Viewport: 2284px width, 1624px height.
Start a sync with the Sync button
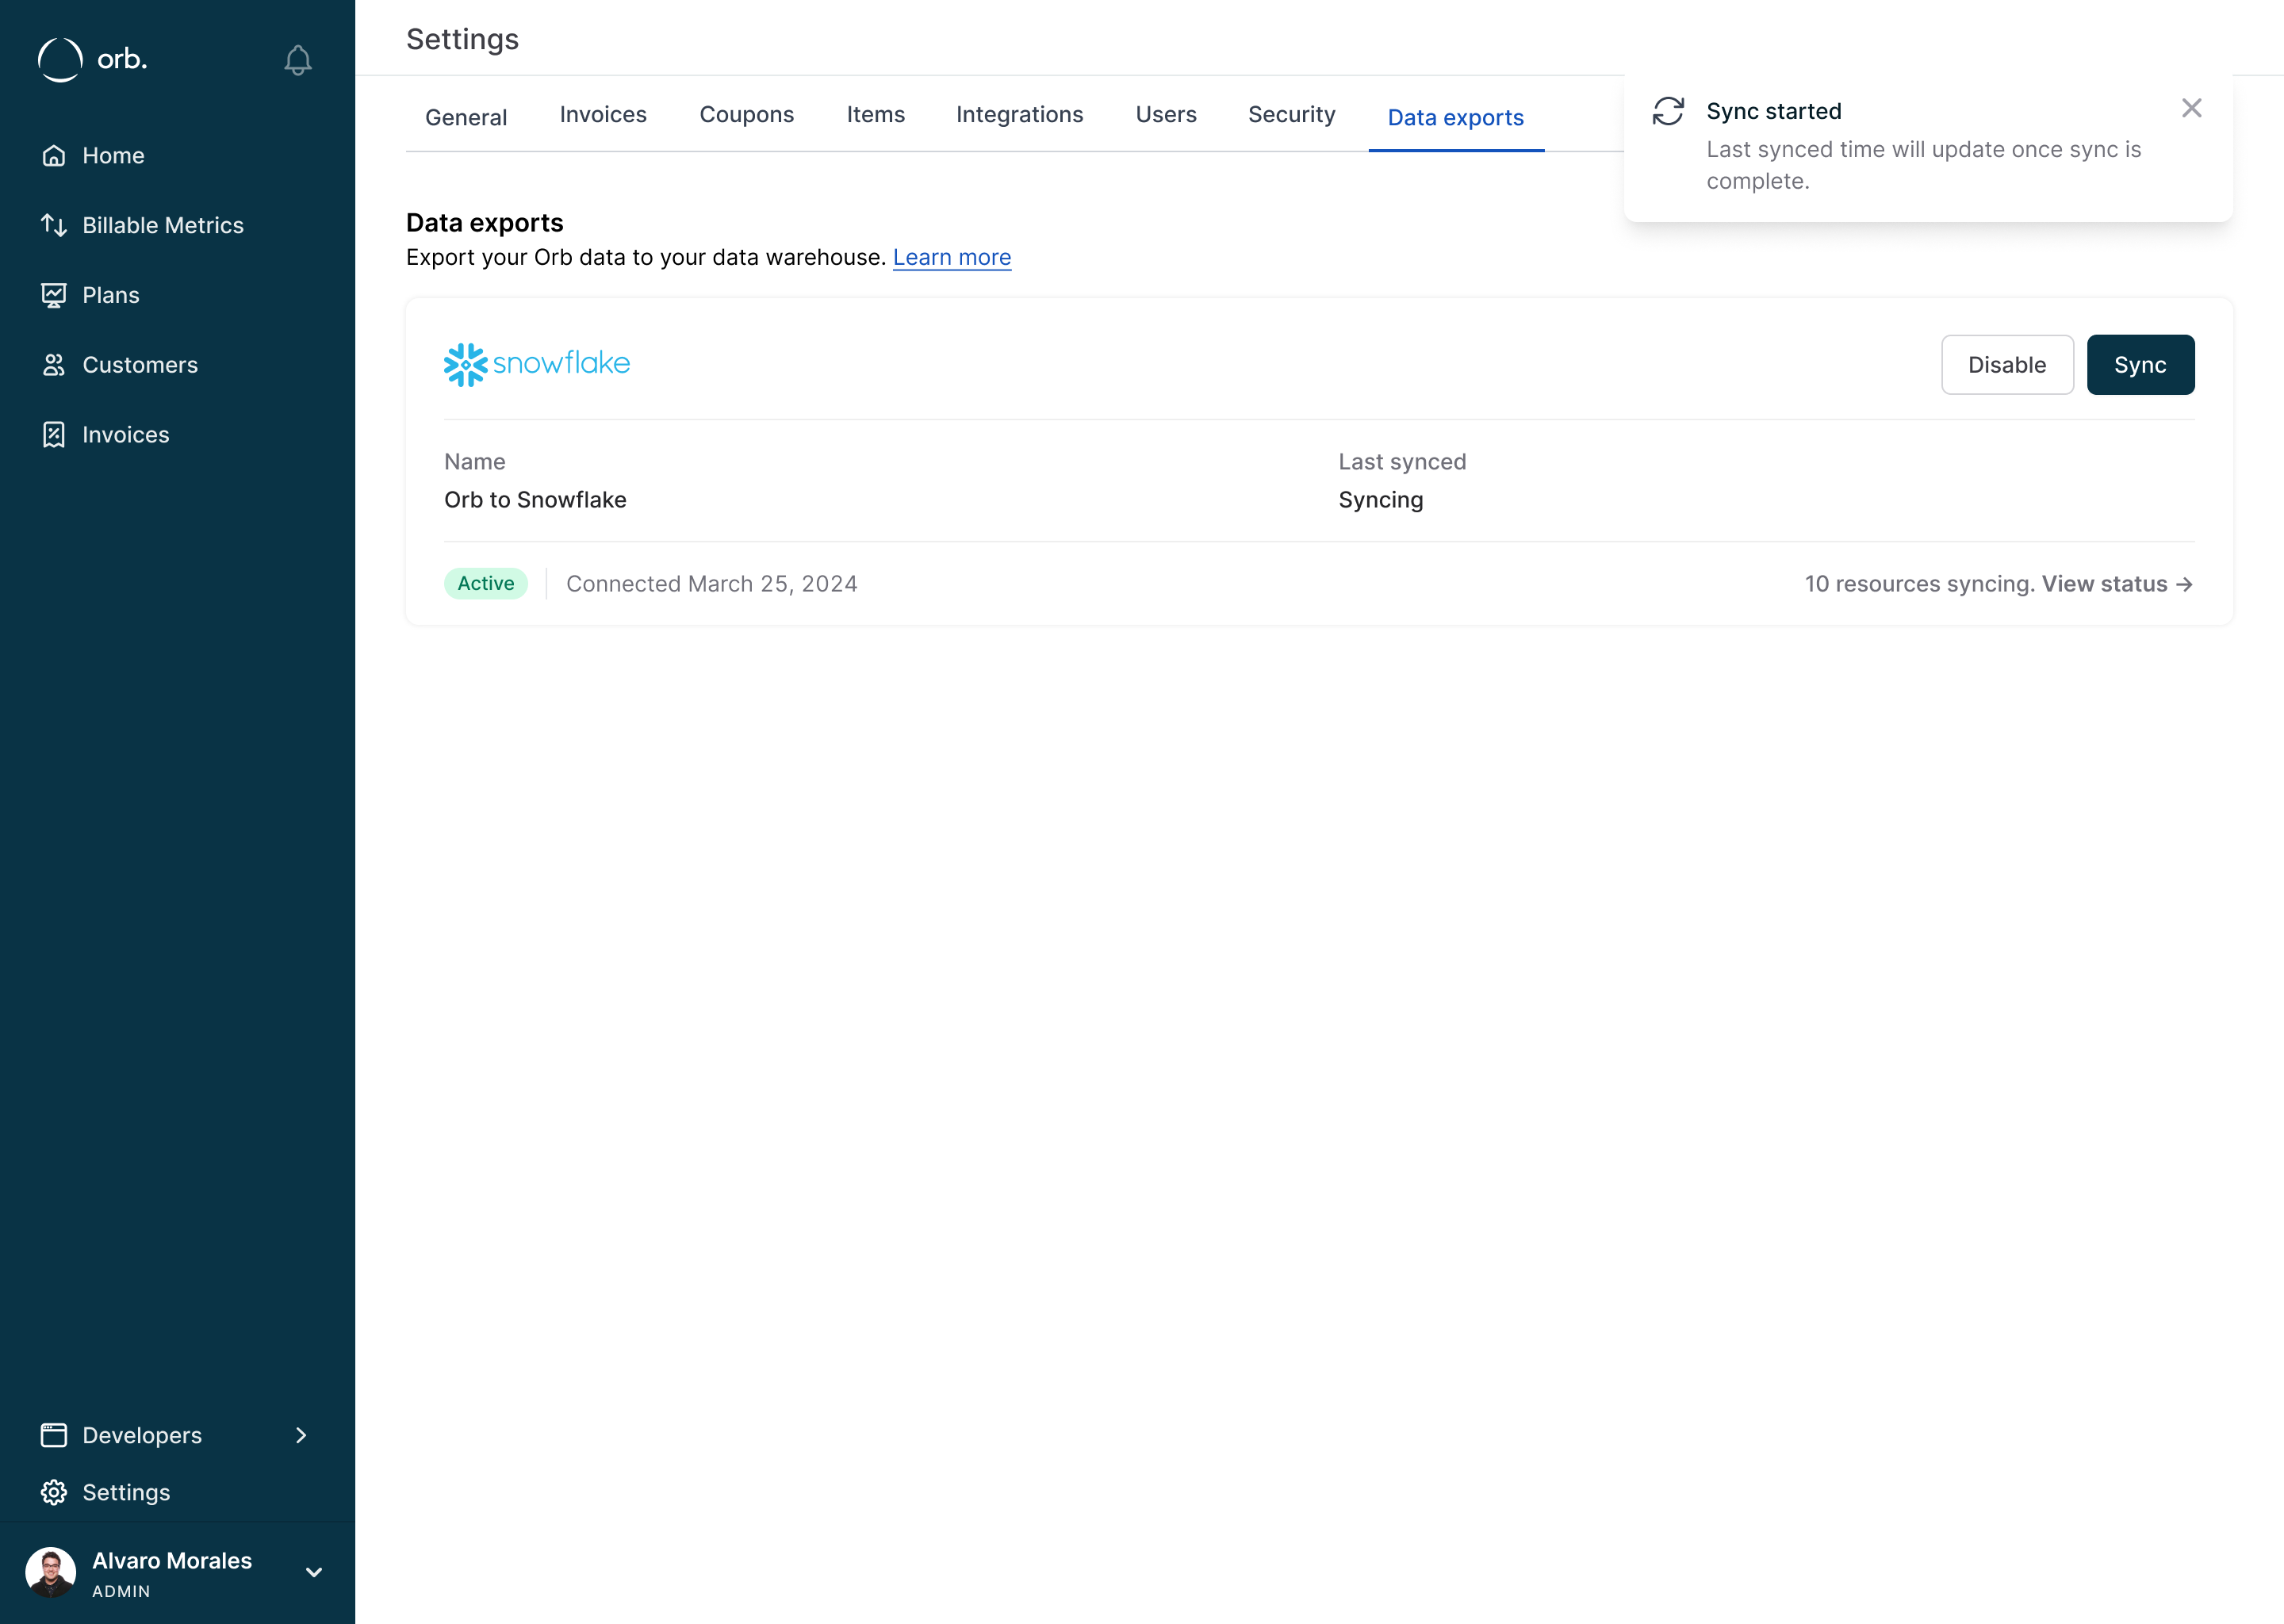[2140, 365]
